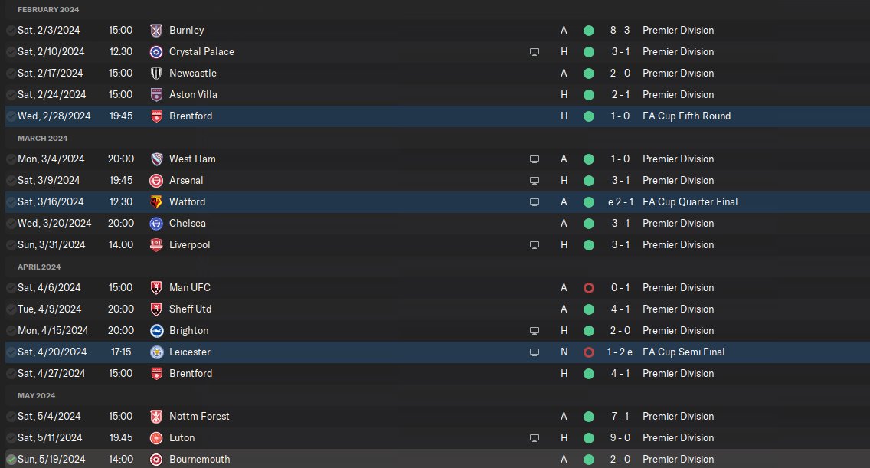Open the FA Cup Semi Final competition link
The image size is (870, 468).
(x=683, y=352)
